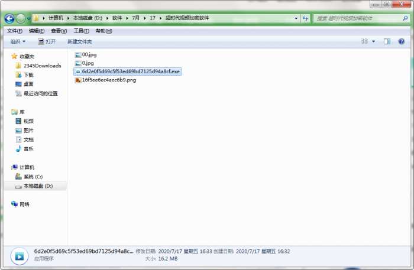The height and width of the screenshot is (270, 414).
Task: Open the 文件(F) menu
Action: tap(15, 31)
